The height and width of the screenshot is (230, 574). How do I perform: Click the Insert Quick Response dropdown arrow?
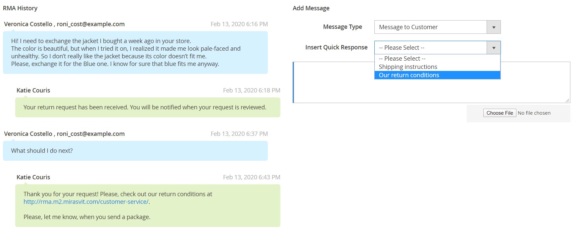pyautogui.click(x=494, y=48)
